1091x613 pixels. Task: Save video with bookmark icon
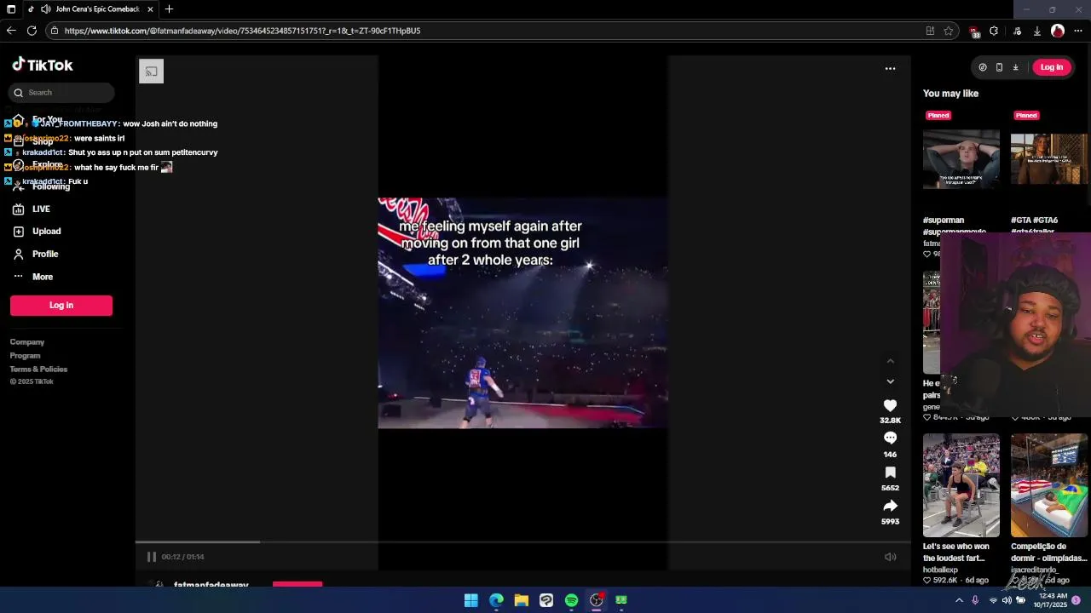[890, 472]
